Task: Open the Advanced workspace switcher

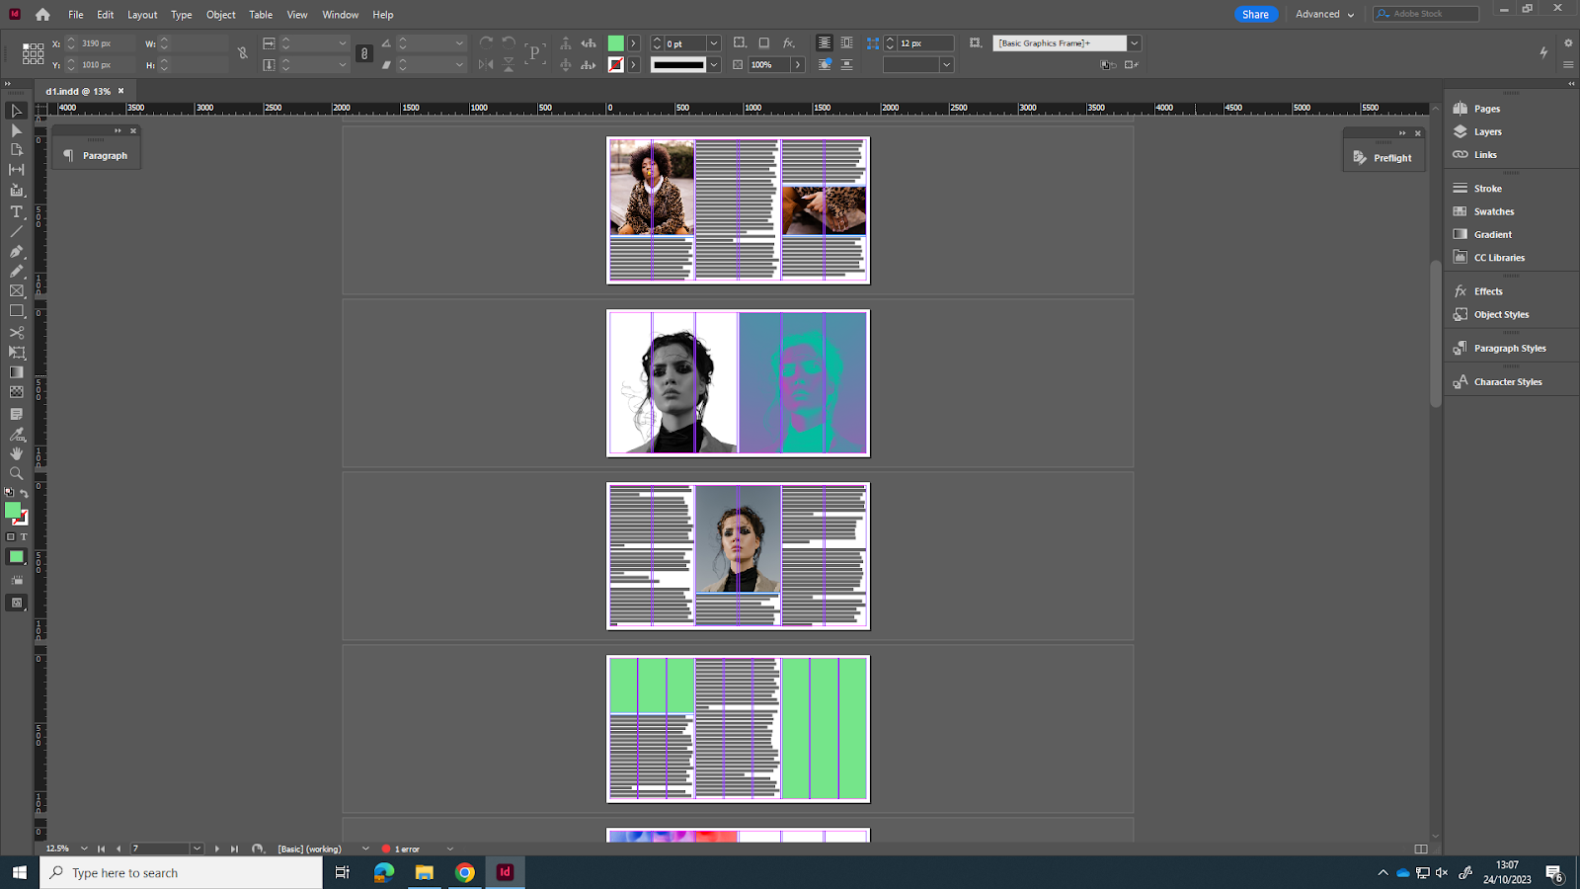Action: click(x=1325, y=14)
